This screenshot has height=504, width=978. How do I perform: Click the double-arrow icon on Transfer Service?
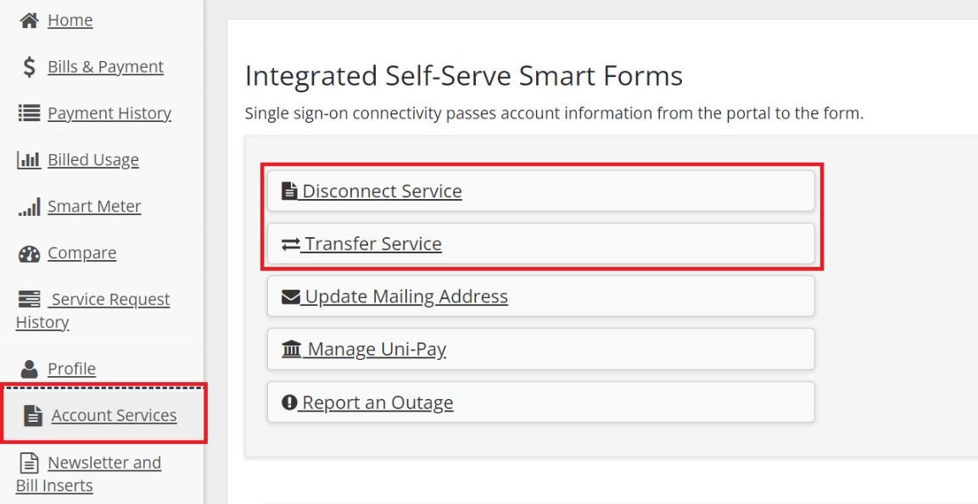point(289,243)
